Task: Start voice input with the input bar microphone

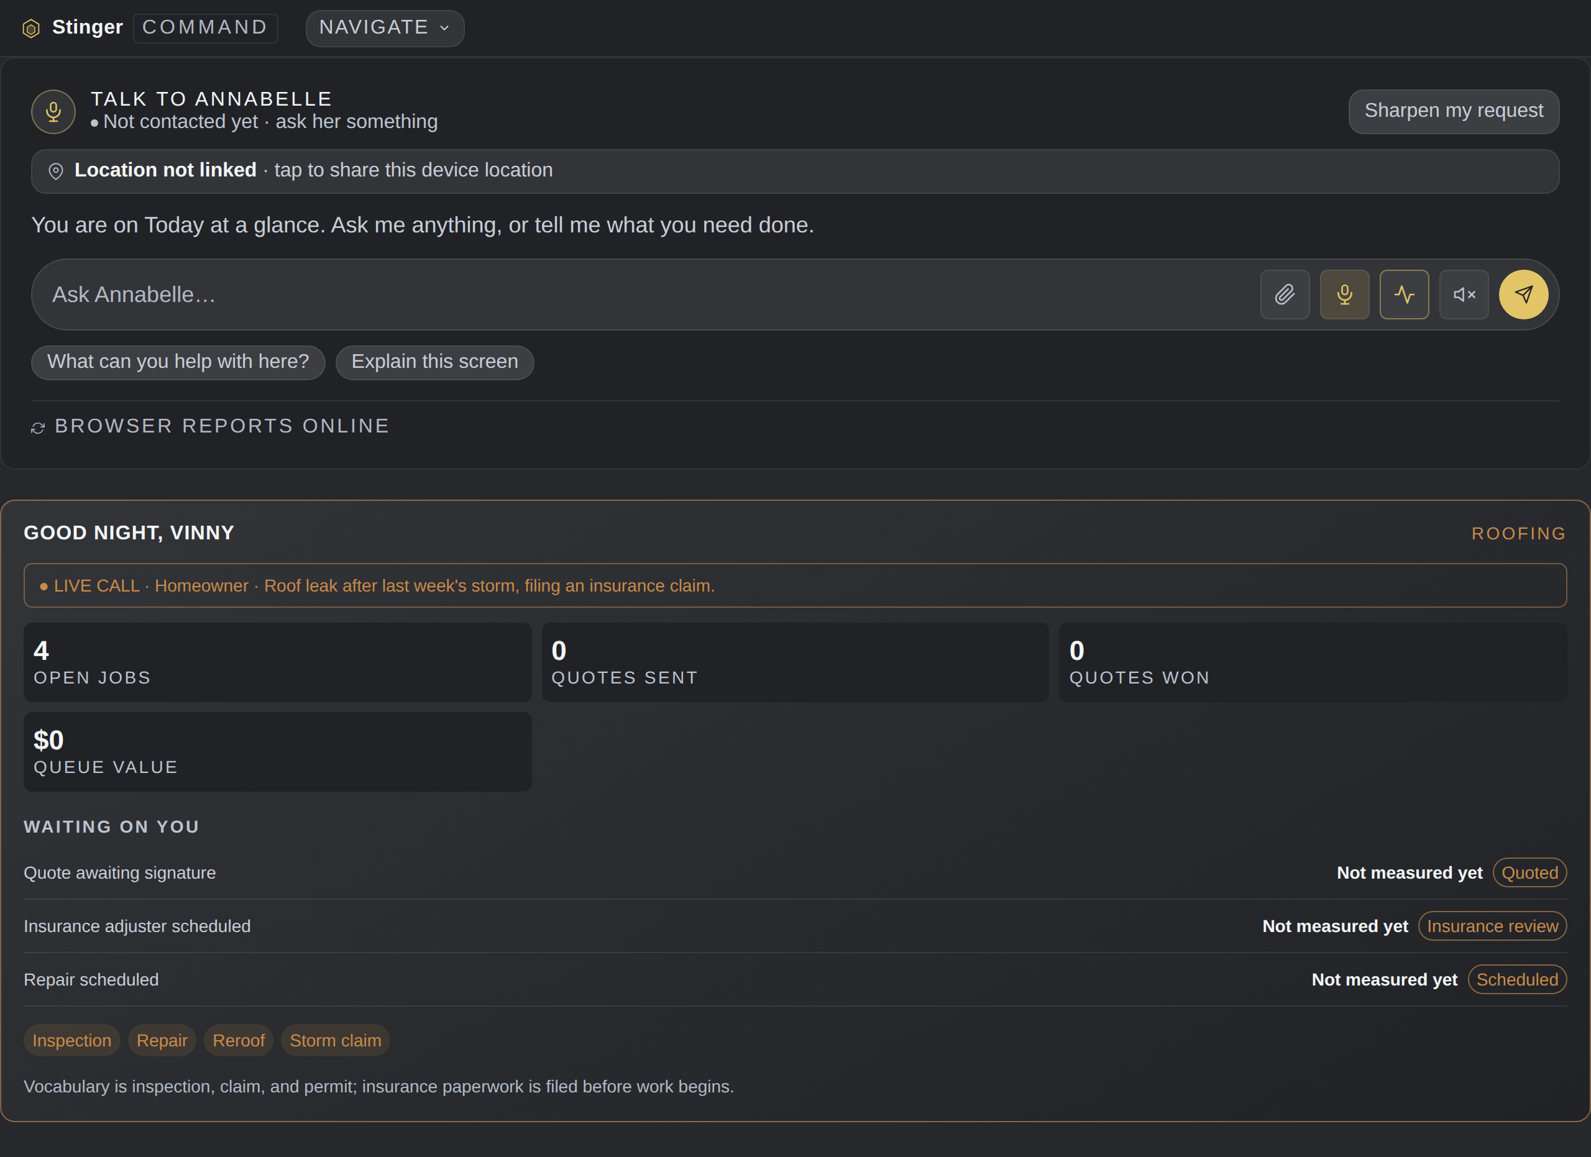Action: (1344, 295)
